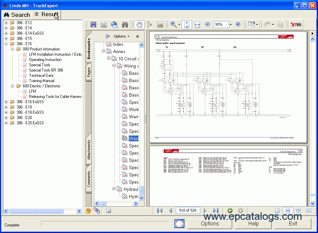Open the Attachments side tab
Image resolution: width=318 pixels, height=233 pixels.
(x=89, y=150)
